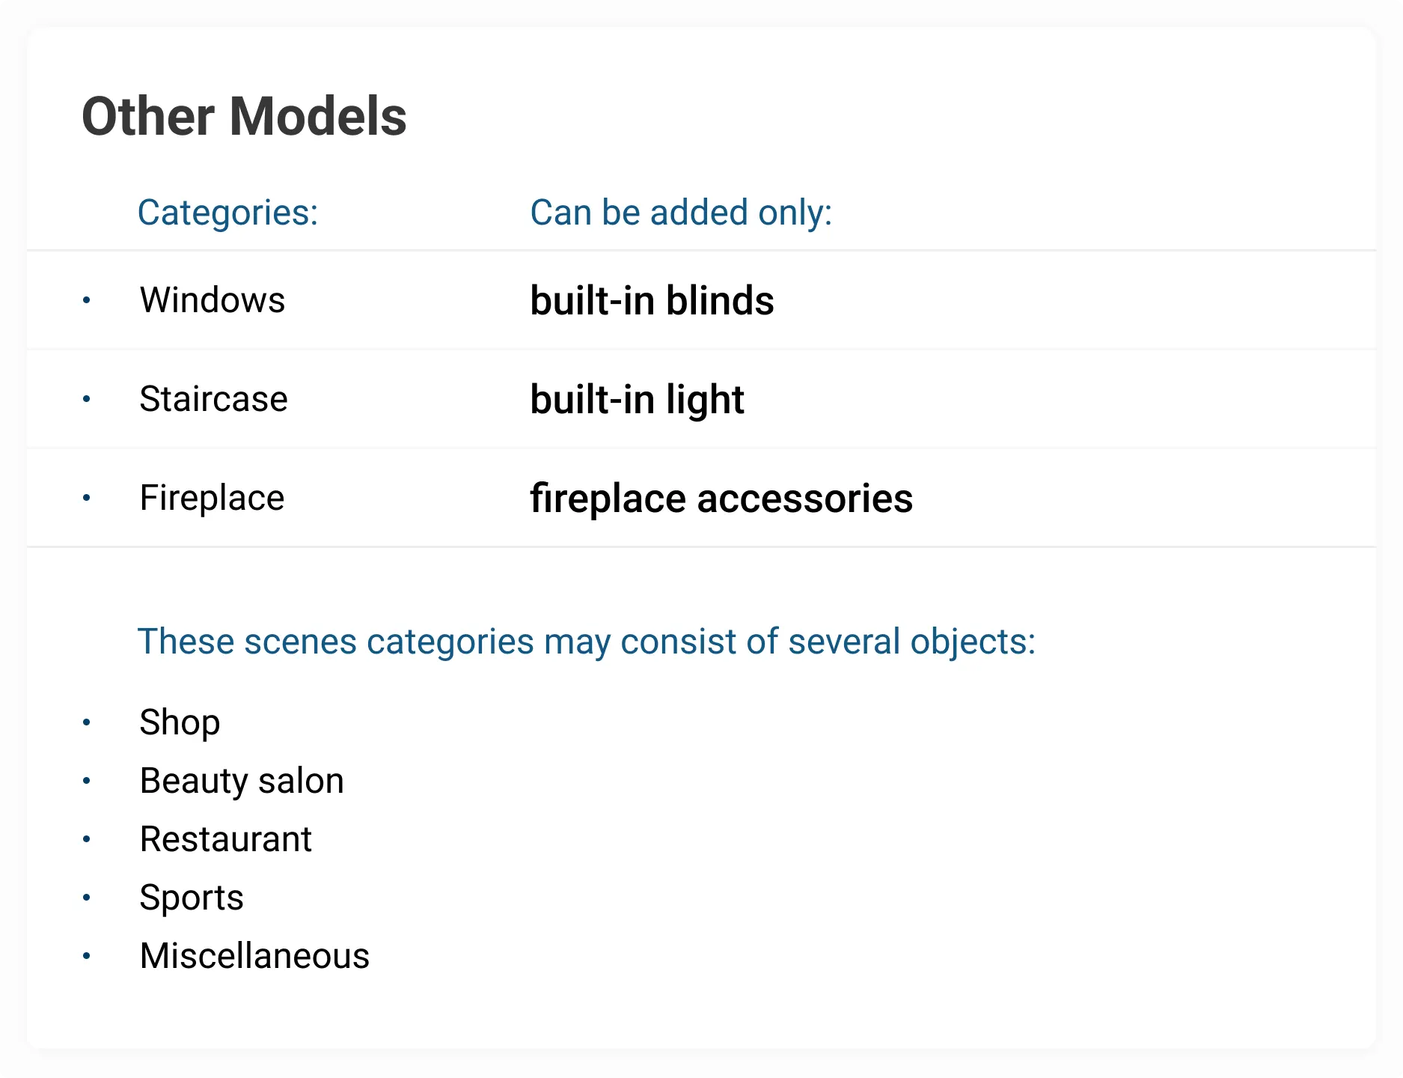Click the bullet next to Miscellaneous
Viewport: 1403px width, 1078px height.
click(87, 956)
